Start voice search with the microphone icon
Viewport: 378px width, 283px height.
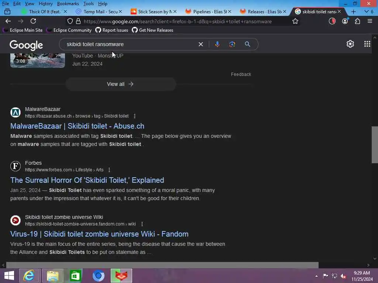(217, 44)
